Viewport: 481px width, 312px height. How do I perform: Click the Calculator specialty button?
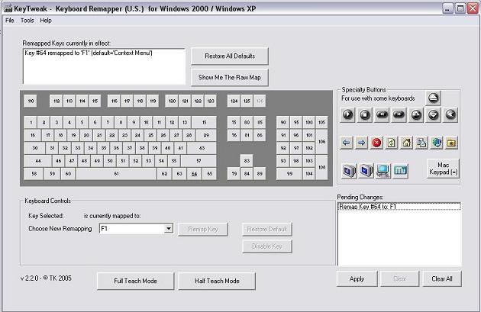(400, 170)
